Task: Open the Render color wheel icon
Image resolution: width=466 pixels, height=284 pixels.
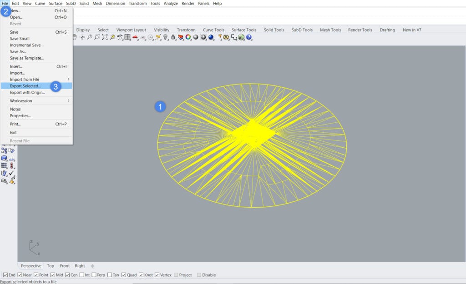Action: [187, 38]
